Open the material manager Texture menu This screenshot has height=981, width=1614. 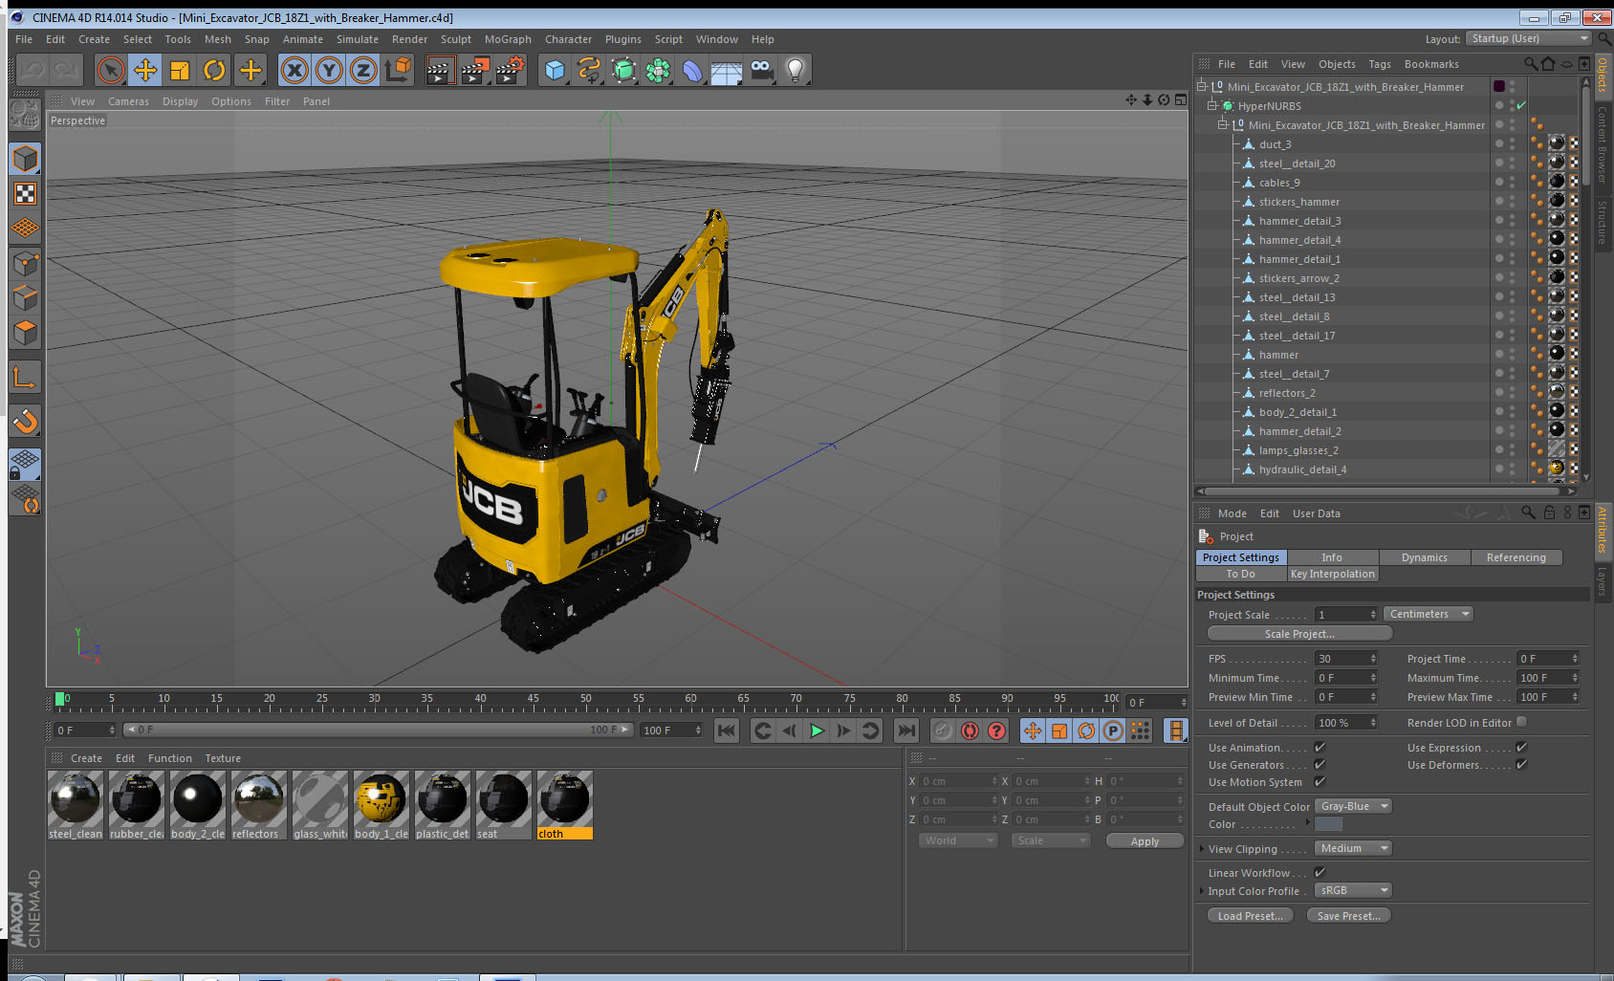(x=223, y=758)
